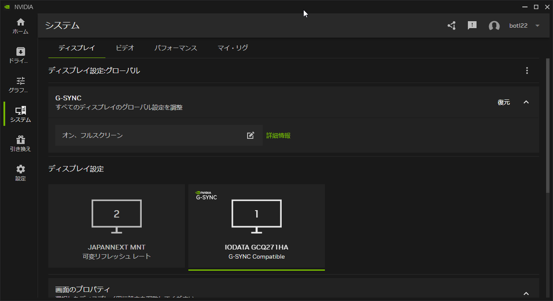The image size is (553, 301).
Task: Click the オン、フルスクリーン setting field
Action: 159,135
